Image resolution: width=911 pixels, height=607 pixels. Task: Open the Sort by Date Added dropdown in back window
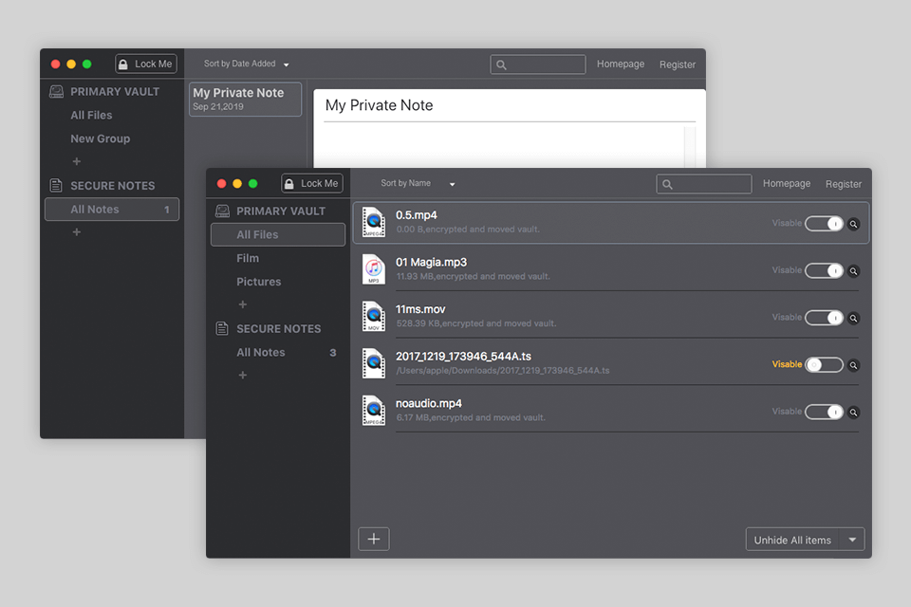(247, 64)
